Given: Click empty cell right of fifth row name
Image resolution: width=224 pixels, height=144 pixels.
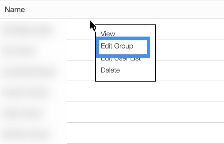Looking at the screenshot, I should 142,113.
